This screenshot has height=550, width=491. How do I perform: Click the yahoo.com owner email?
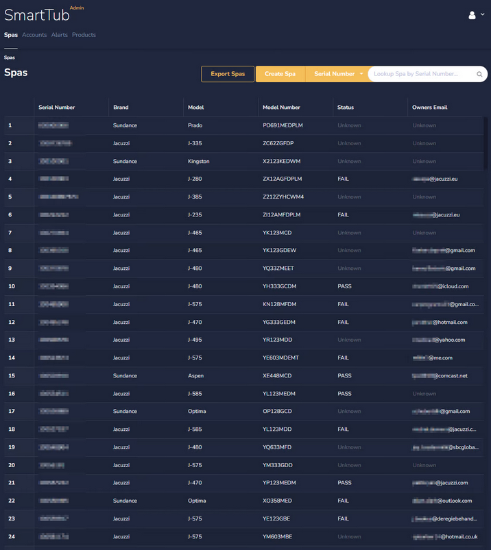pyautogui.click(x=439, y=340)
